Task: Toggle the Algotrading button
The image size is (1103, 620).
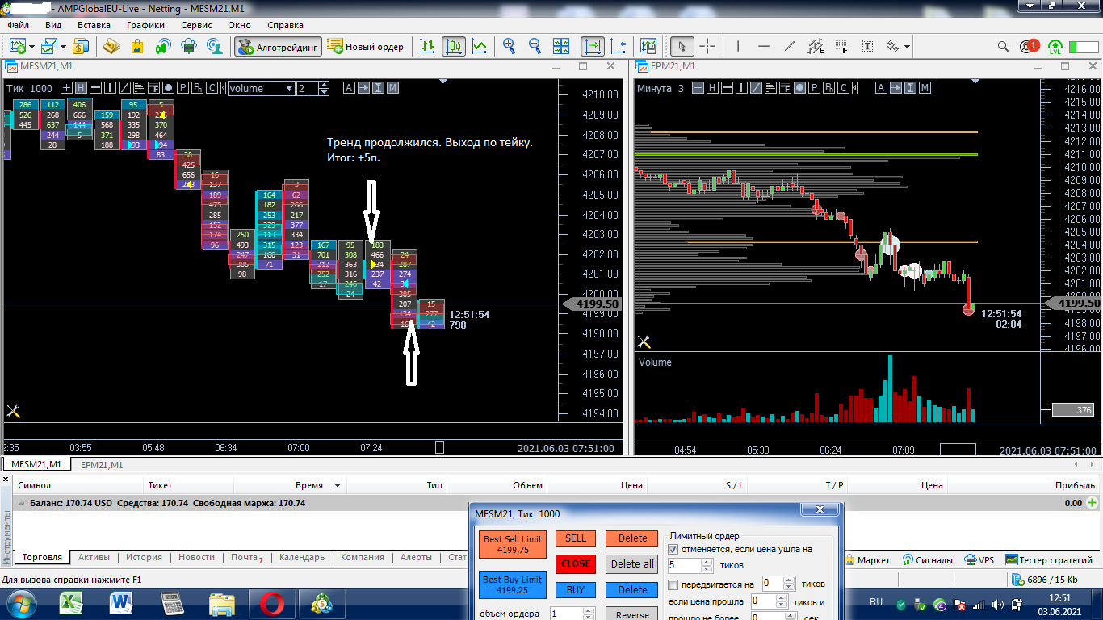Action: pos(279,46)
